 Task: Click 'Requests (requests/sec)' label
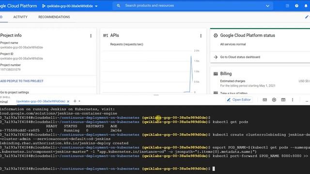coord(127,44)
